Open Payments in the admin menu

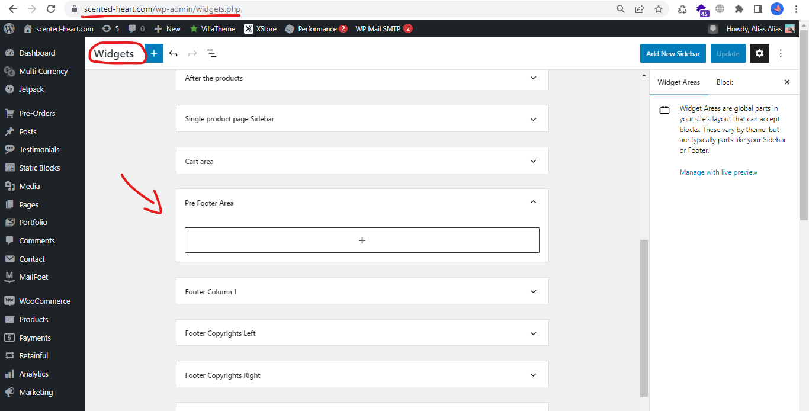pos(35,338)
